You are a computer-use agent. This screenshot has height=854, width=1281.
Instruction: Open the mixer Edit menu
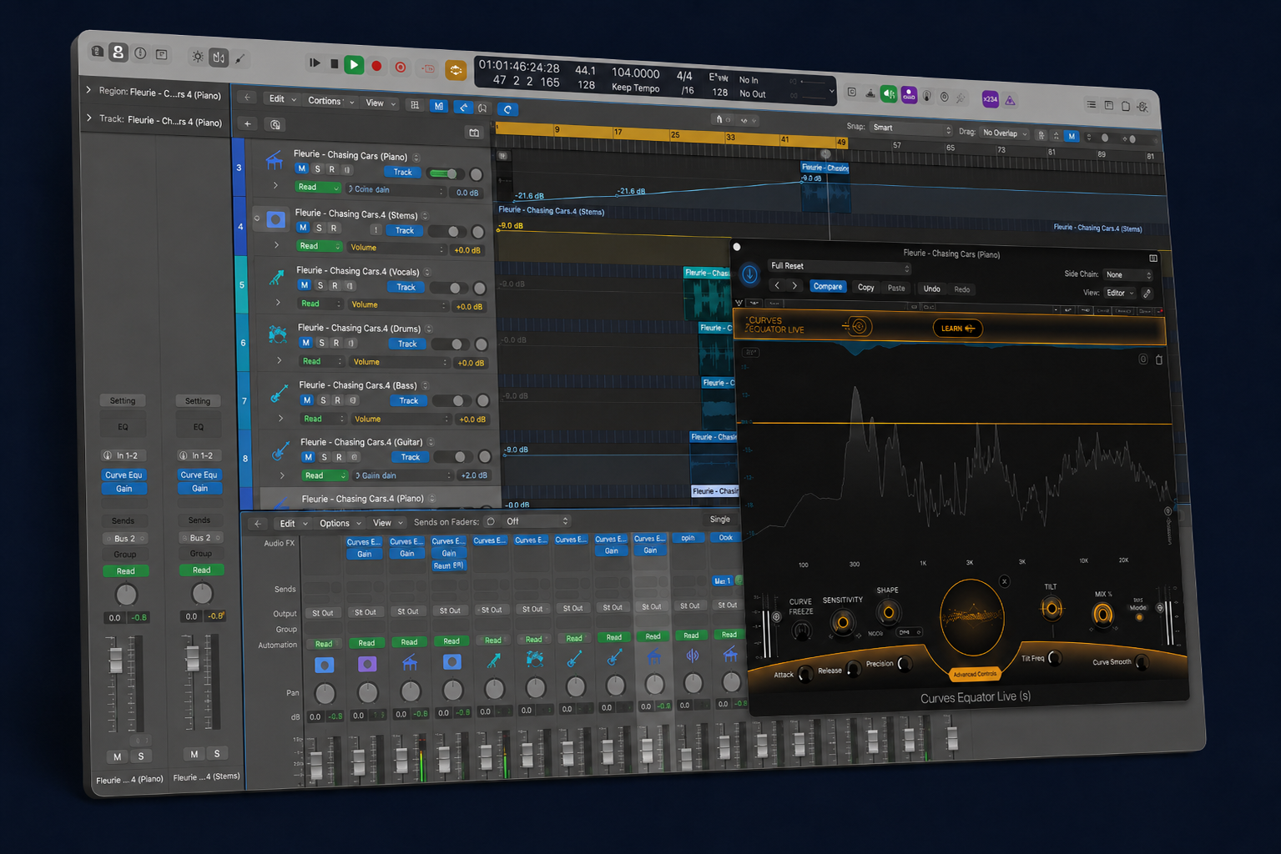292,524
